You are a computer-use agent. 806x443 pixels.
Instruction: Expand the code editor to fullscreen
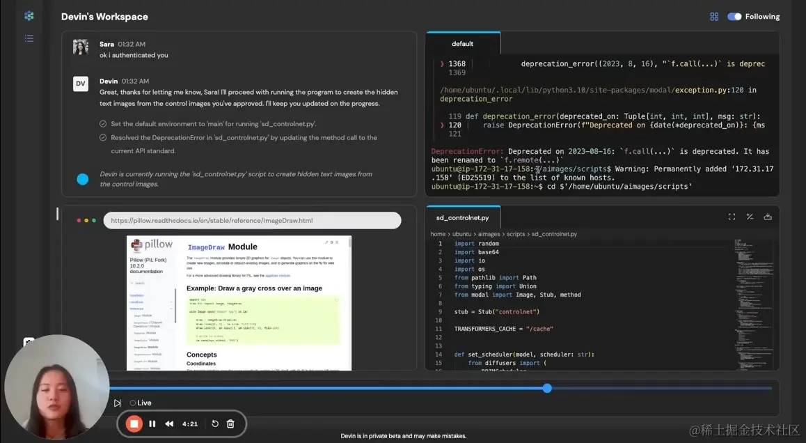[x=732, y=217]
